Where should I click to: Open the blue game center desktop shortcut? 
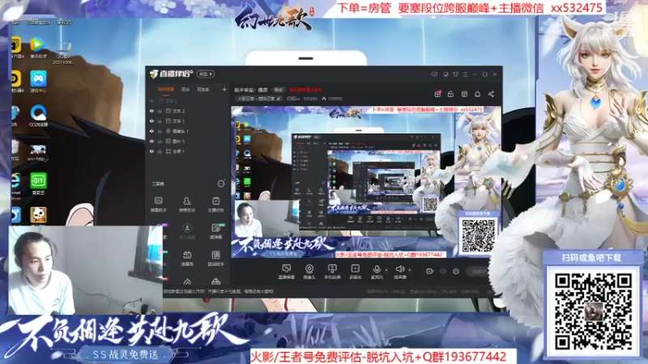pyautogui.click(x=38, y=82)
